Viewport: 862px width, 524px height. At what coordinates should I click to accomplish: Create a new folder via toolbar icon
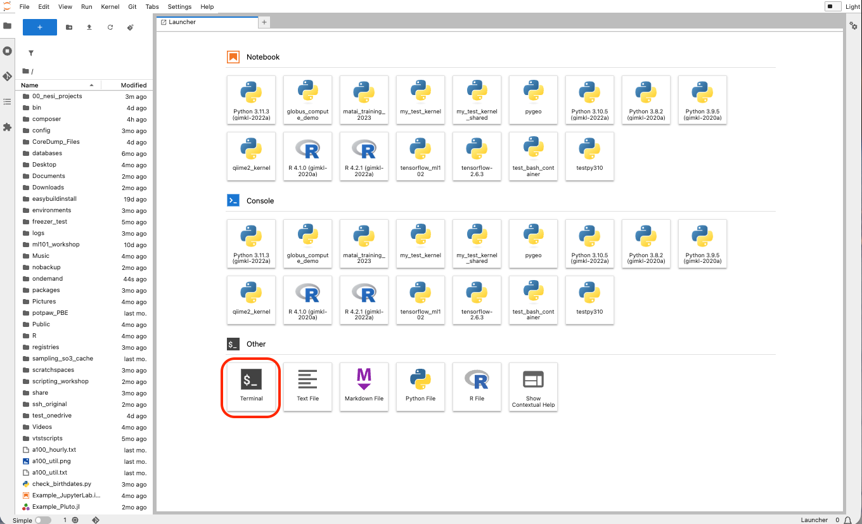[69, 27]
